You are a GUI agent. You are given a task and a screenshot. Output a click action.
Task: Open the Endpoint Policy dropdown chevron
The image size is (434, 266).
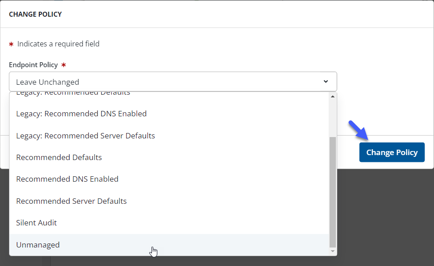tap(326, 82)
